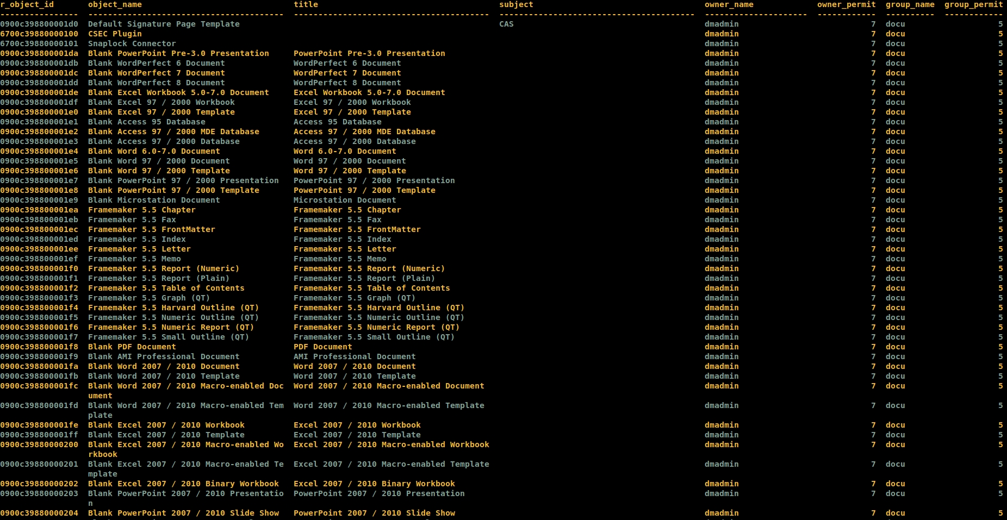Select object name Blank PowerPoint Pre-3.0 Presentation

click(x=178, y=53)
